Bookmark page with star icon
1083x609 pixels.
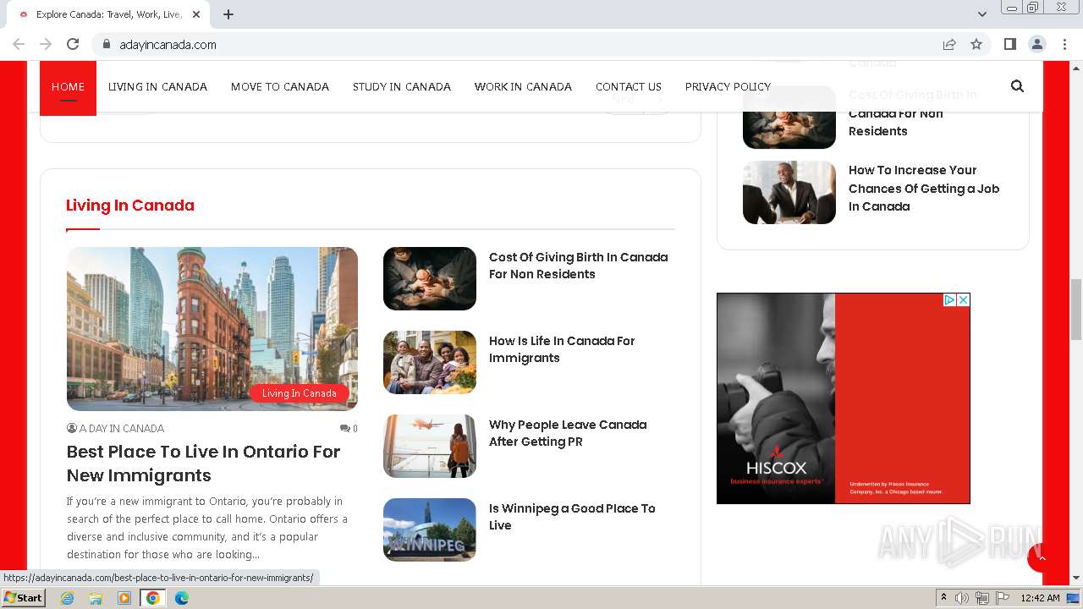(x=976, y=44)
